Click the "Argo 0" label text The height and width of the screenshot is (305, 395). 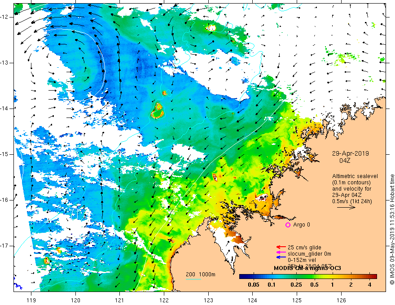point(302,225)
